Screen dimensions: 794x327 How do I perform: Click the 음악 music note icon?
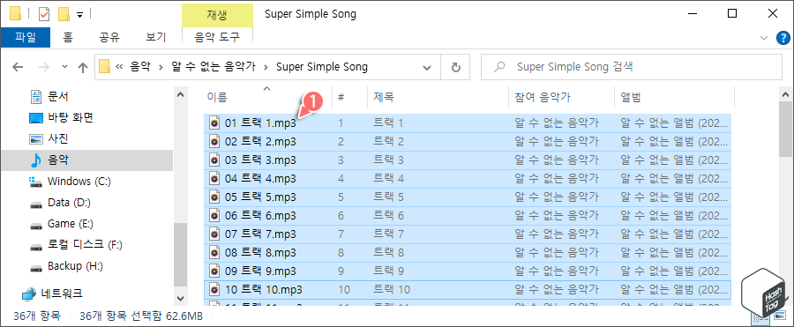(36, 160)
